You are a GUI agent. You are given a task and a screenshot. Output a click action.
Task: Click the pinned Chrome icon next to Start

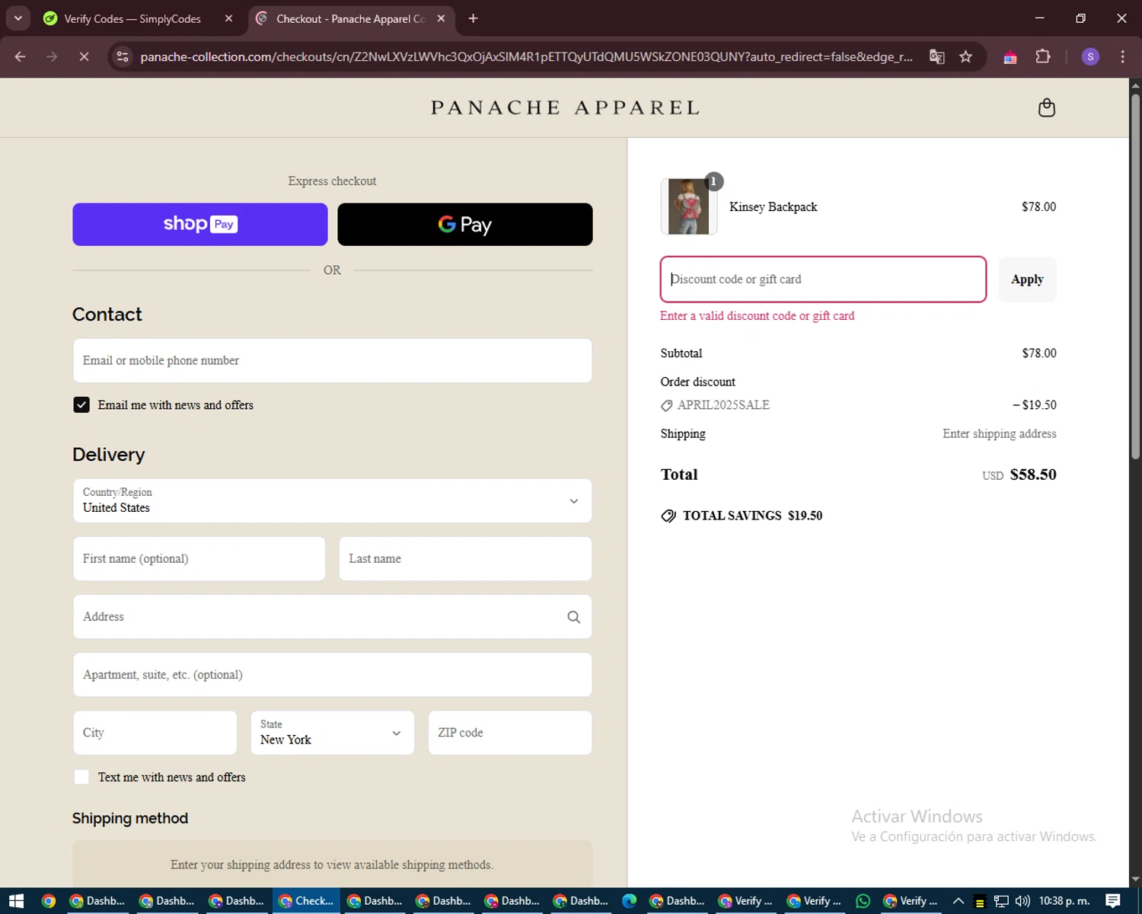pos(49,901)
